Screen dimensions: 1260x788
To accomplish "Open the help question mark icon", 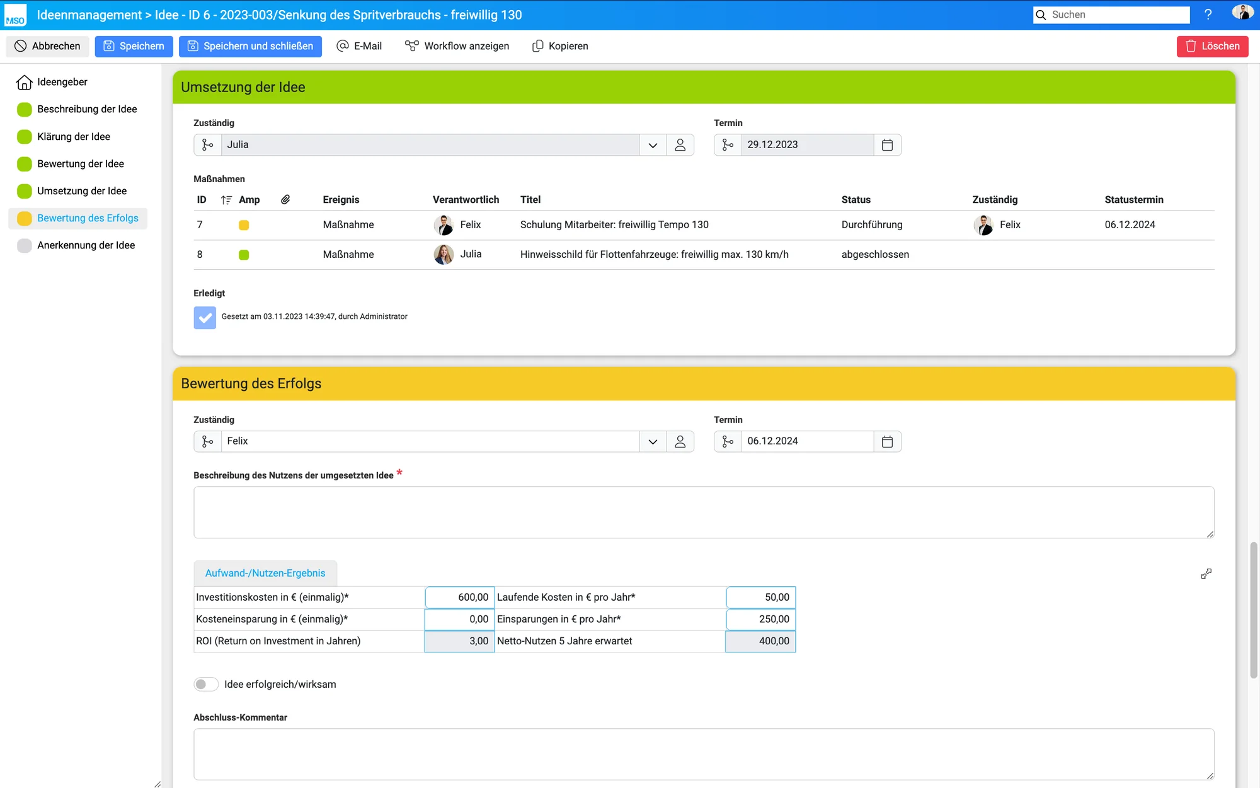I will [x=1208, y=14].
